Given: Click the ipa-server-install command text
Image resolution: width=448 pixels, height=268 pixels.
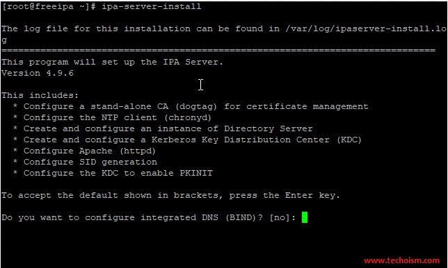Looking at the screenshot, I should [x=152, y=6].
